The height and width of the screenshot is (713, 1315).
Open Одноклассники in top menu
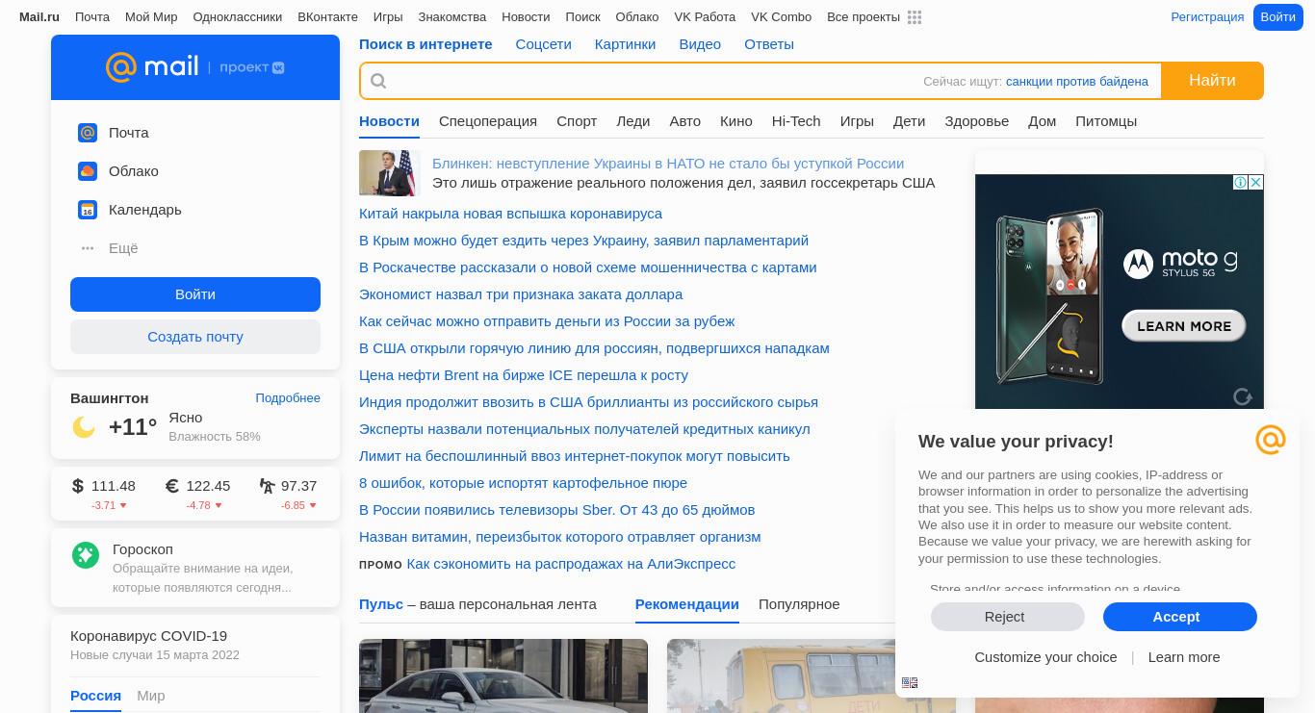(x=238, y=17)
